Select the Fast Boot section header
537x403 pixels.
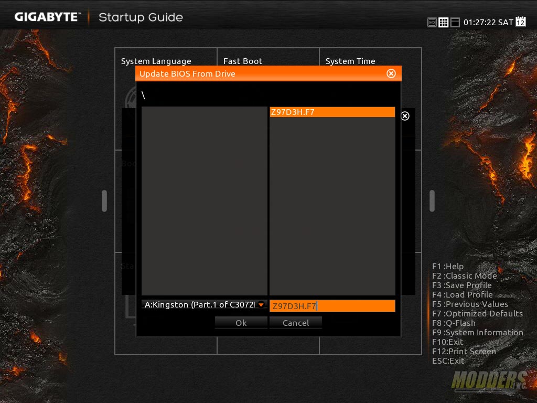point(243,61)
